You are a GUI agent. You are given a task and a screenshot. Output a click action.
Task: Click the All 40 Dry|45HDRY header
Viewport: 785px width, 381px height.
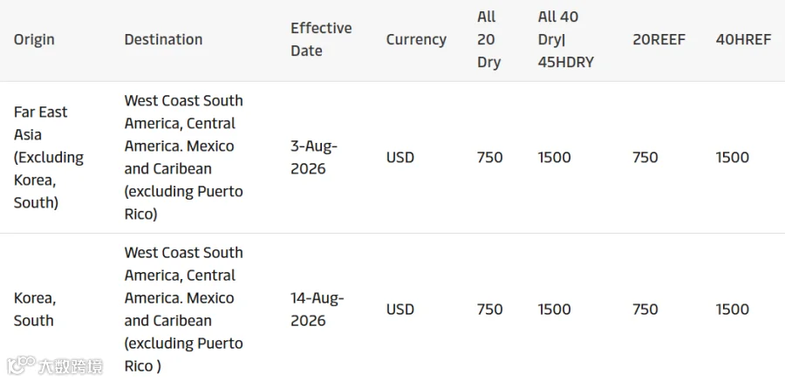tap(566, 39)
